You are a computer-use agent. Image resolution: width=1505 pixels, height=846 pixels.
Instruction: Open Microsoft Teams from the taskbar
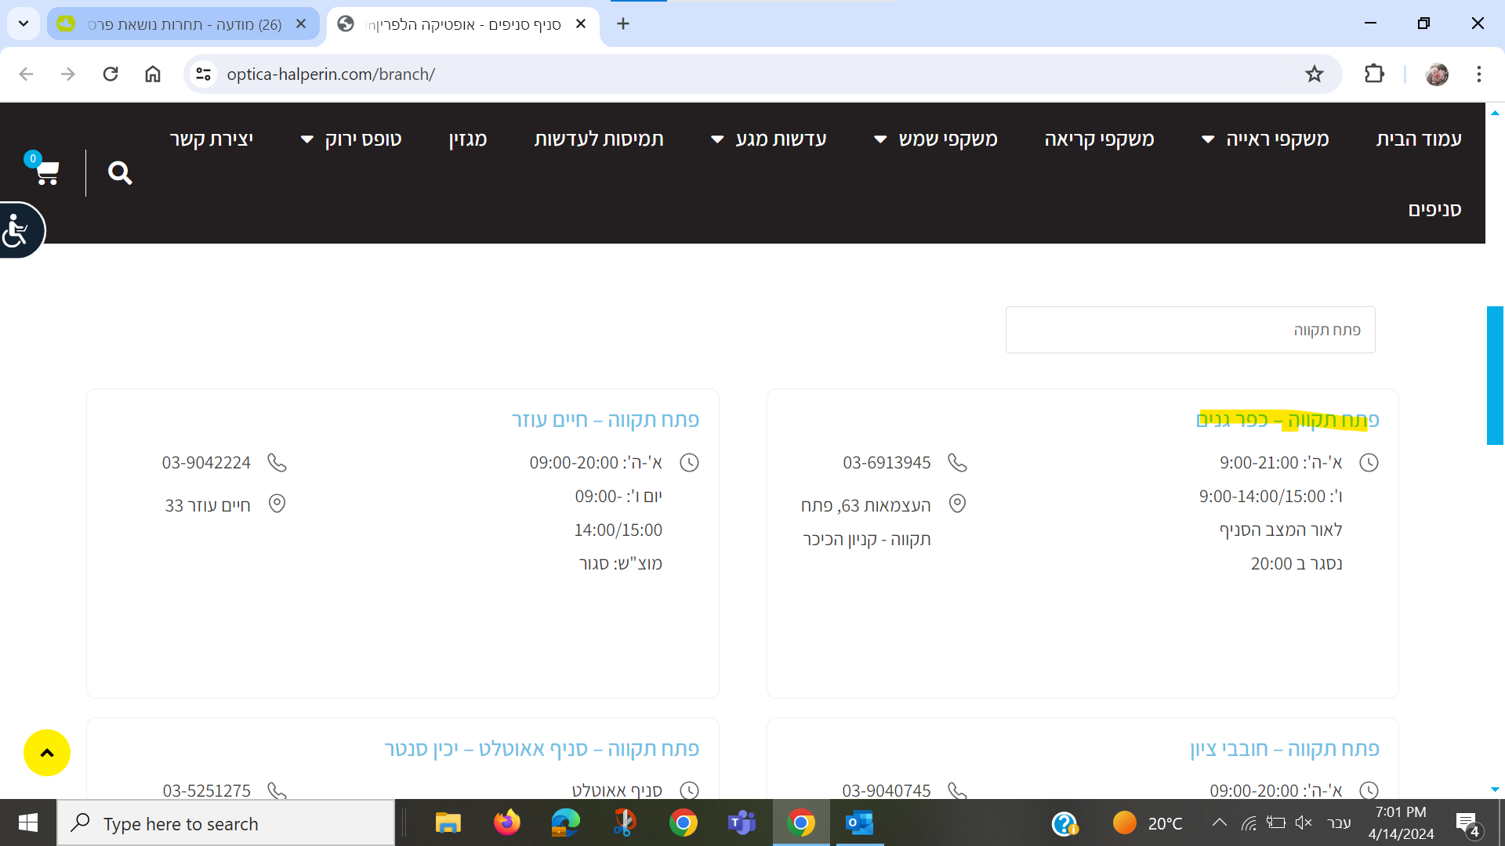coord(742,823)
